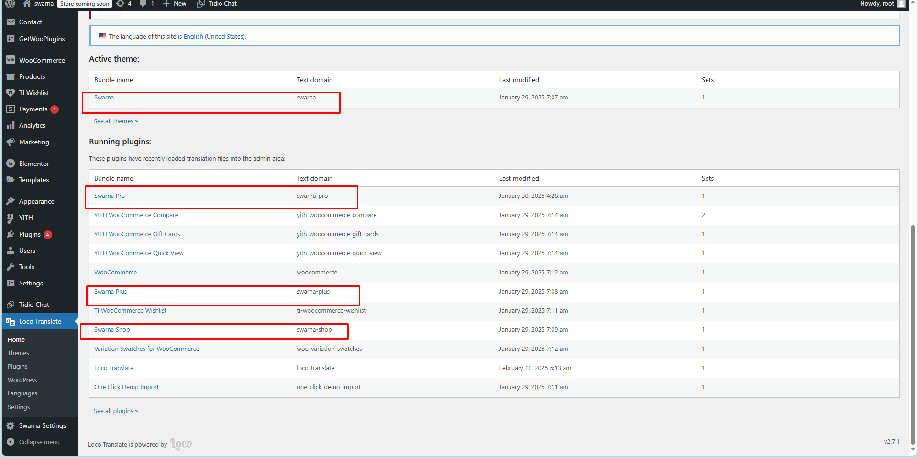Click the Elementor sidebar icon
Screen dimensions: 918x458
pyautogui.click(x=11, y=164)
